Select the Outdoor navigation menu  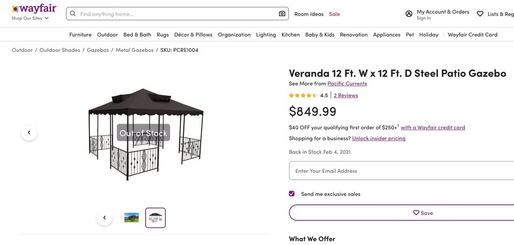pyautogui.click(x=107, y=35)
